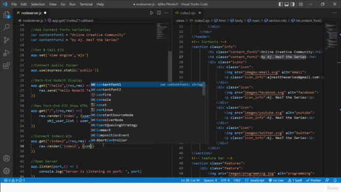The width and height of the screenshot is (341, 192).
Task: Open the customize layout icon
Action: [x=301, y=4]
